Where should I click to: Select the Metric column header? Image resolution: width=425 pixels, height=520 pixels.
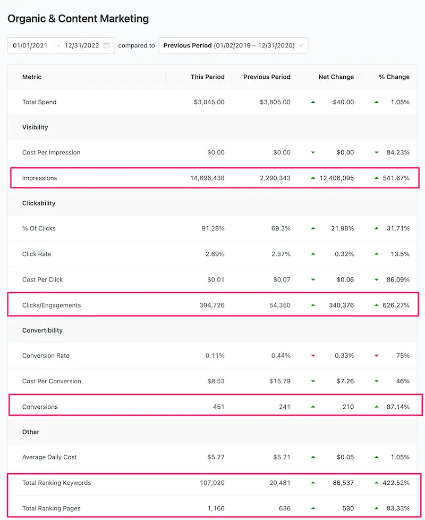pyautogui.click(x=32, y=77)
